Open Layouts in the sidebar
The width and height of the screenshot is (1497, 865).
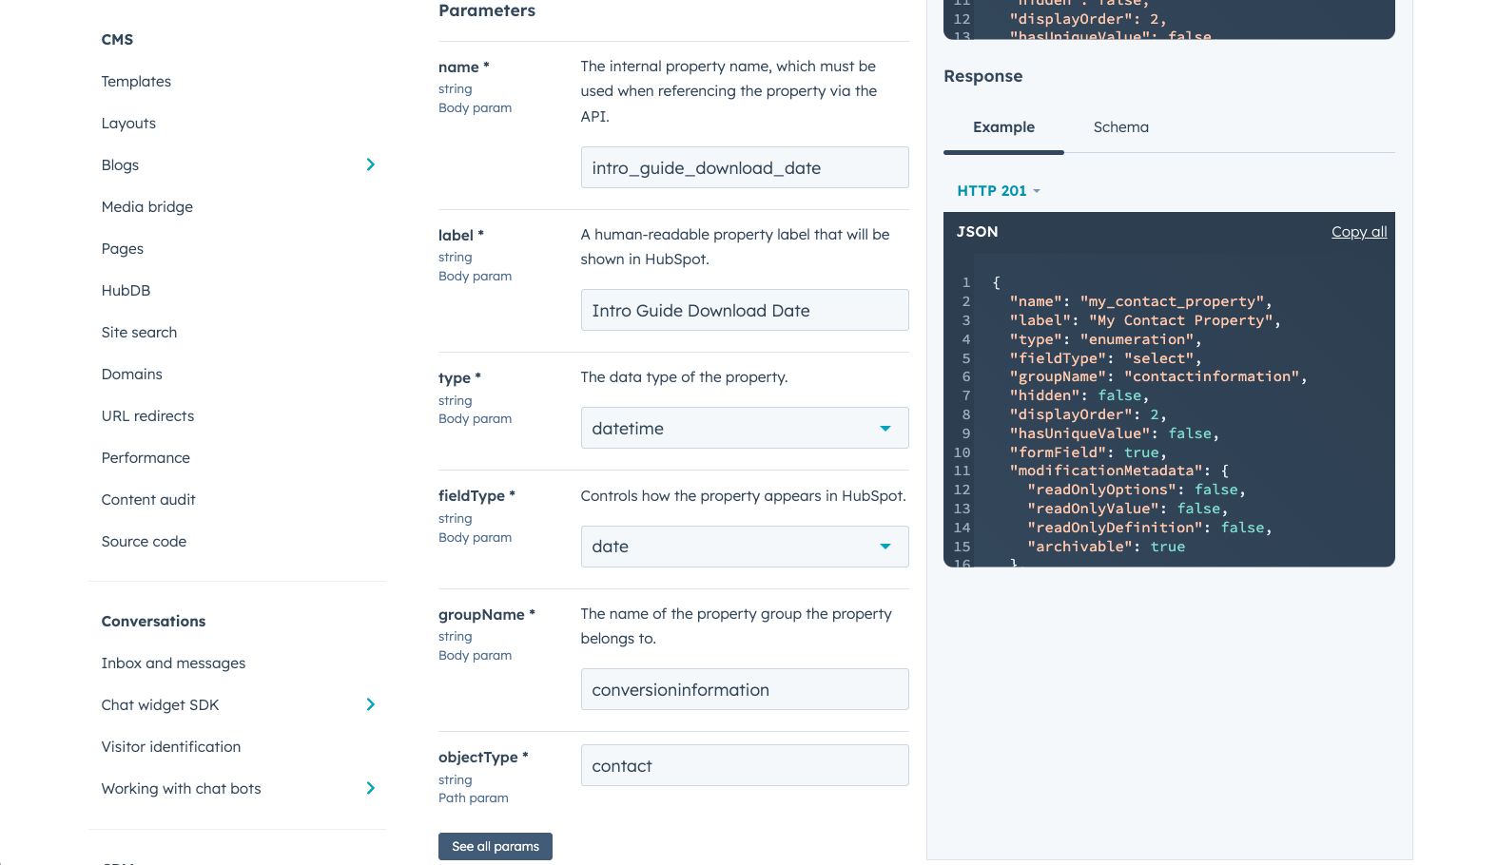[x=128, y=124]
